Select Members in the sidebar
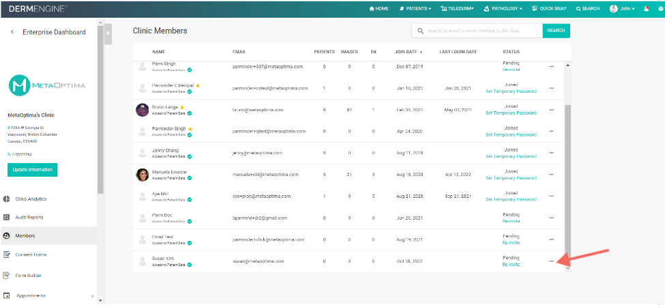Screen dimensions: 665x305 tap(48, 236)
